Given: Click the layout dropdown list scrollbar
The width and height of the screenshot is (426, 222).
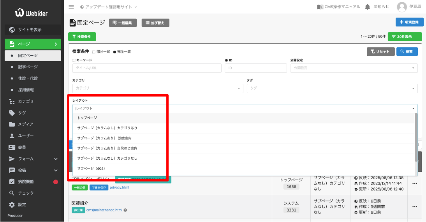Looking at the screenshot, I should (x=416, y=136).
